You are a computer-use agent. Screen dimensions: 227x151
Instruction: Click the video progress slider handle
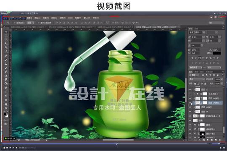tap(116, 143)
